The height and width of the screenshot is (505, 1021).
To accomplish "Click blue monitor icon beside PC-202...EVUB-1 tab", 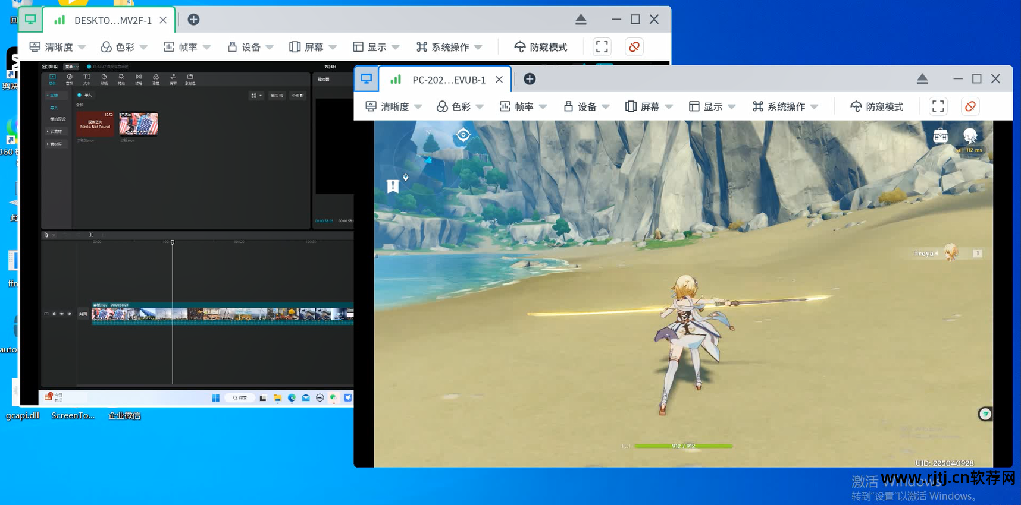I will coord(367,79).
